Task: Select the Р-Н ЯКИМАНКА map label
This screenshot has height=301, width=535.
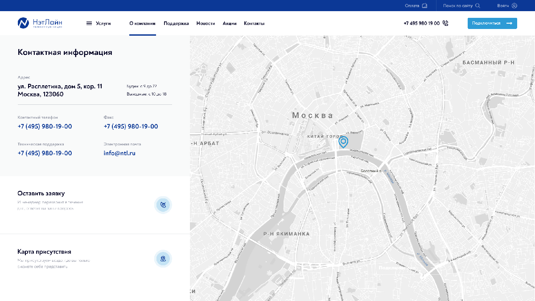Action: pyautogui.click(x=286, y=234)
